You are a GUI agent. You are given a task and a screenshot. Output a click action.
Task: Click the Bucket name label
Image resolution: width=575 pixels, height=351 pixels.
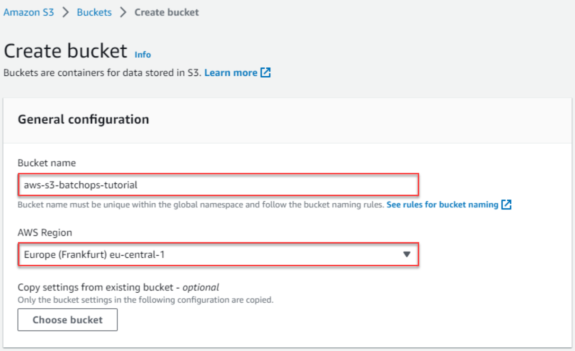[x=46, y=163]
